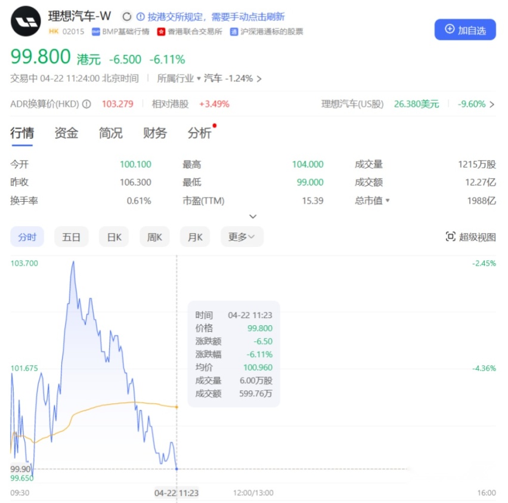Image resolution: width=508 pixels, height=503 pixels.
Task: Click the tooltip 成交额 value 599.76万
Action: [x=256, y=394]
